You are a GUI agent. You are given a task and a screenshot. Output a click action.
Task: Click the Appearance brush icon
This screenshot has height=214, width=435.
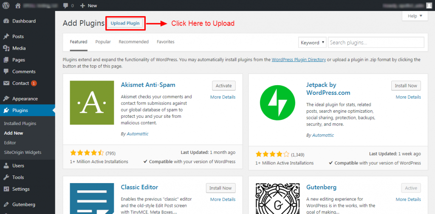6,99
